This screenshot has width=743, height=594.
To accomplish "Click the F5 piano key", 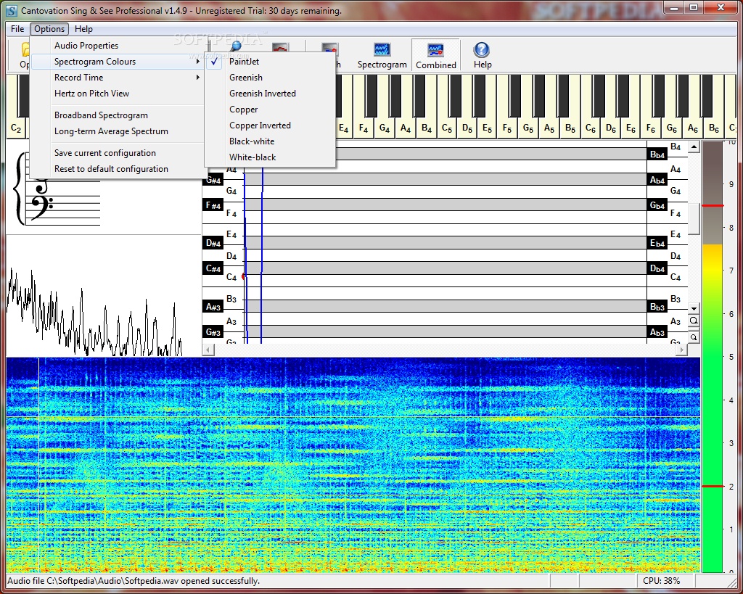I will pos(507,128).
